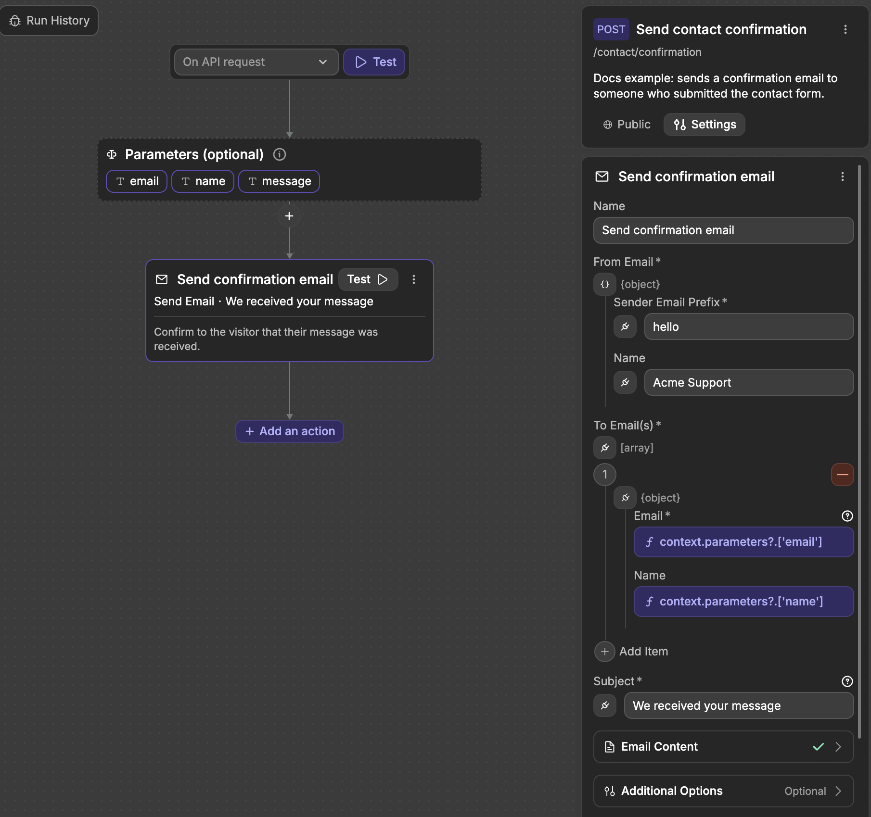
Task: Open the On API request trigger dropdown
Action: (x=256, y=62)
